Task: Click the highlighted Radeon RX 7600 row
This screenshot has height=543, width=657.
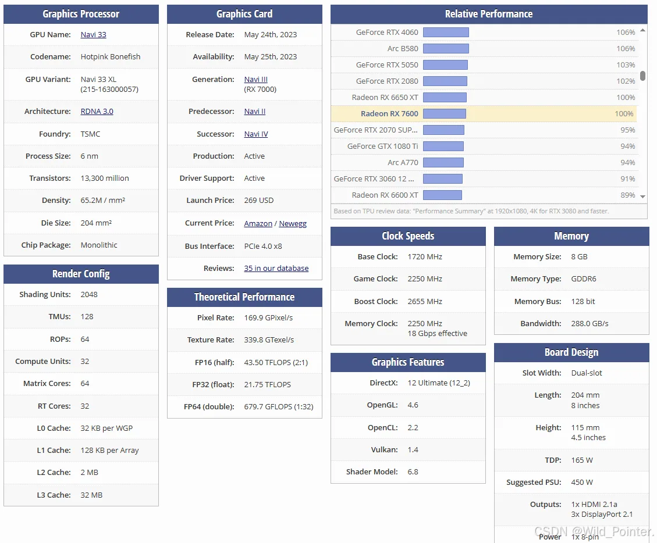Action: coord(484,114)
